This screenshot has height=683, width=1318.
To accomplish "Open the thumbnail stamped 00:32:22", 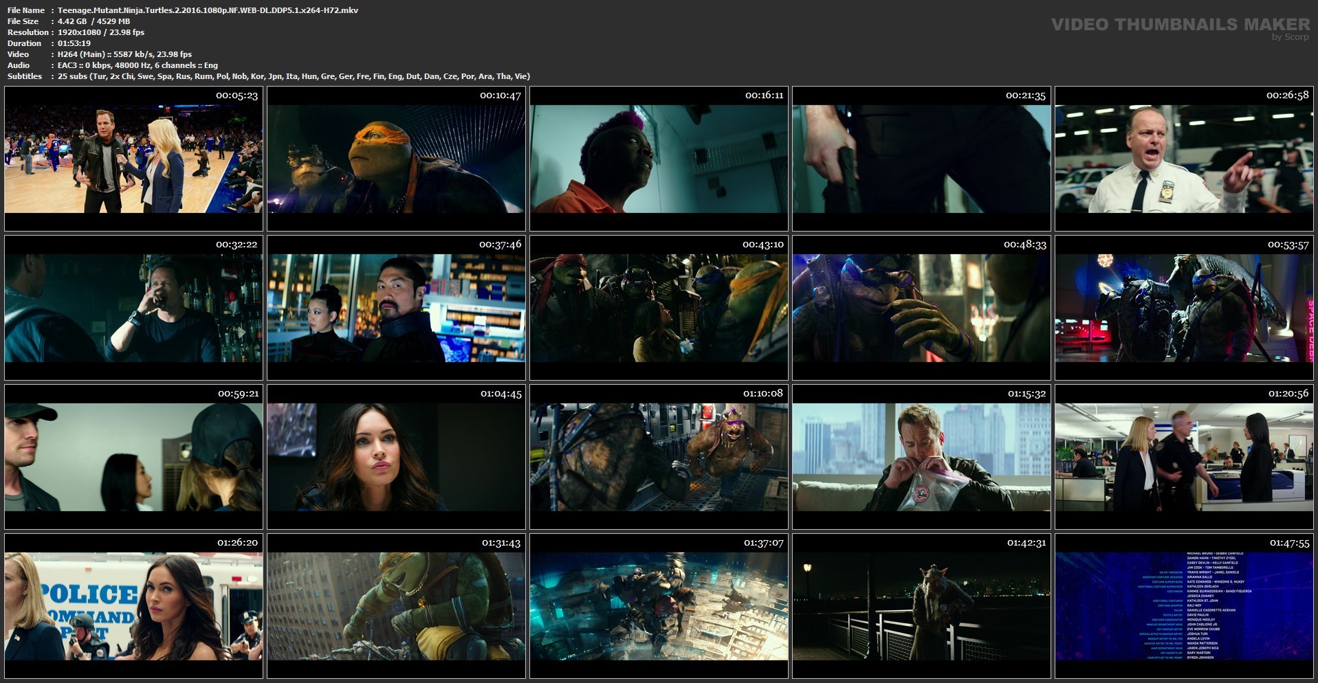I will click(133, 308).
